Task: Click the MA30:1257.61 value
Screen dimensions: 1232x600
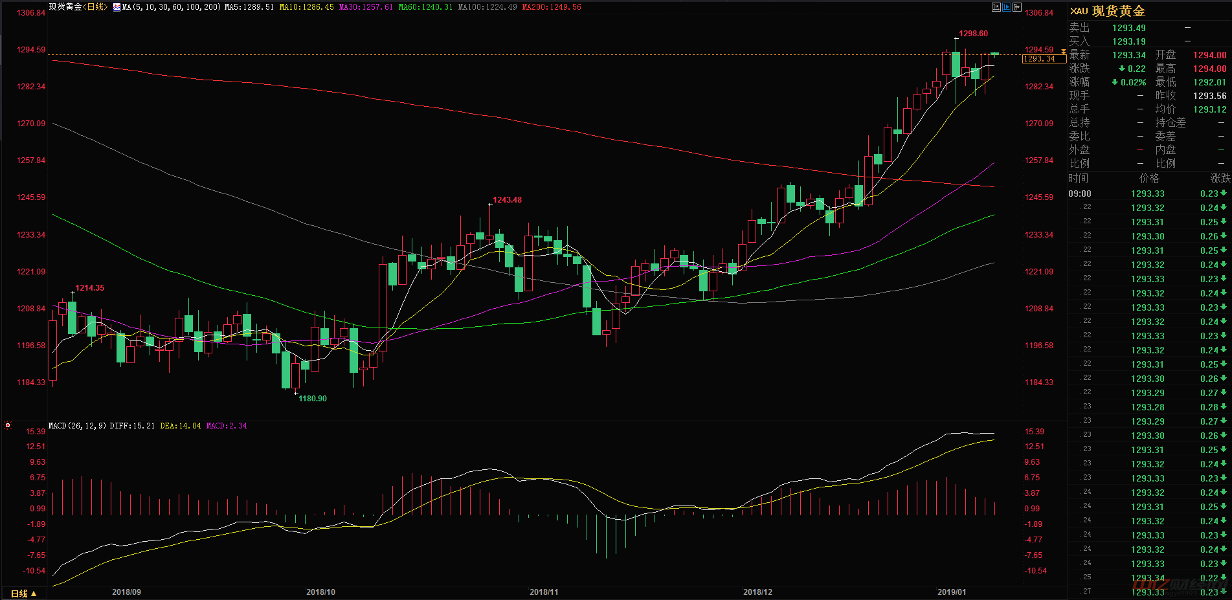Action: click(x=366, y=7)
